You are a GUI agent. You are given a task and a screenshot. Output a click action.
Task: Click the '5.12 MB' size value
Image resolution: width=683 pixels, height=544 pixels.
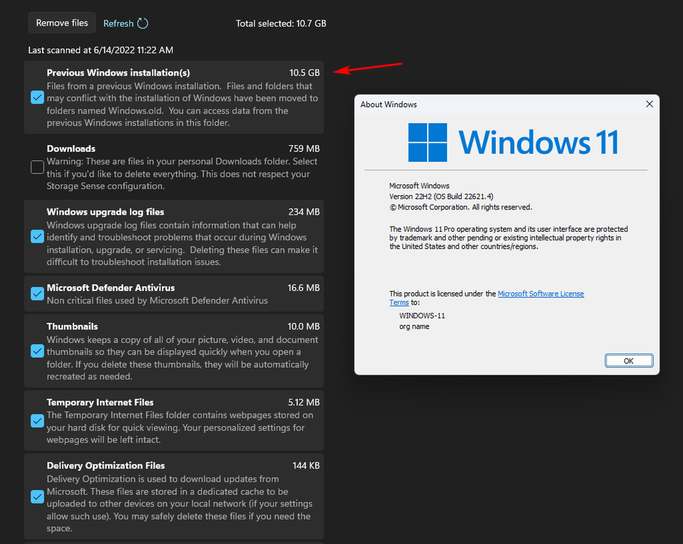pos(304,403)
